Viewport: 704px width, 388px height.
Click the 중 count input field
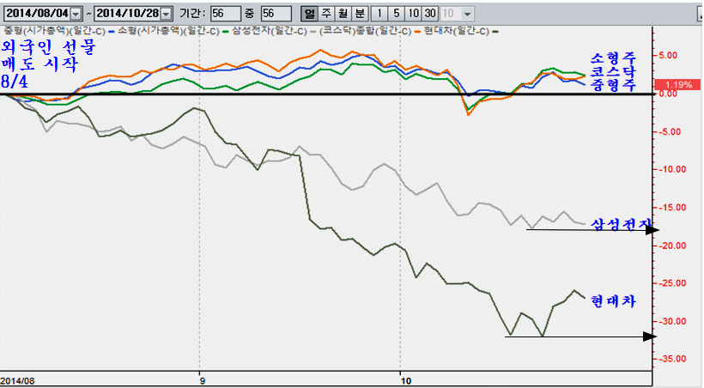tap(276, 14)
